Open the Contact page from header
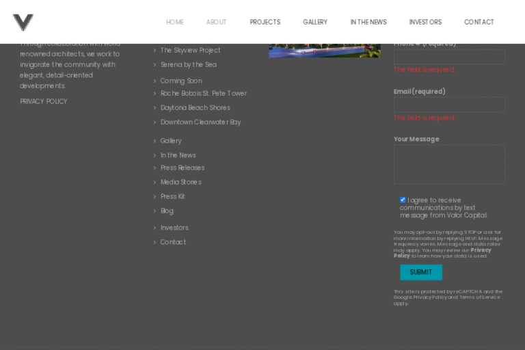 [x=479, y=23]
